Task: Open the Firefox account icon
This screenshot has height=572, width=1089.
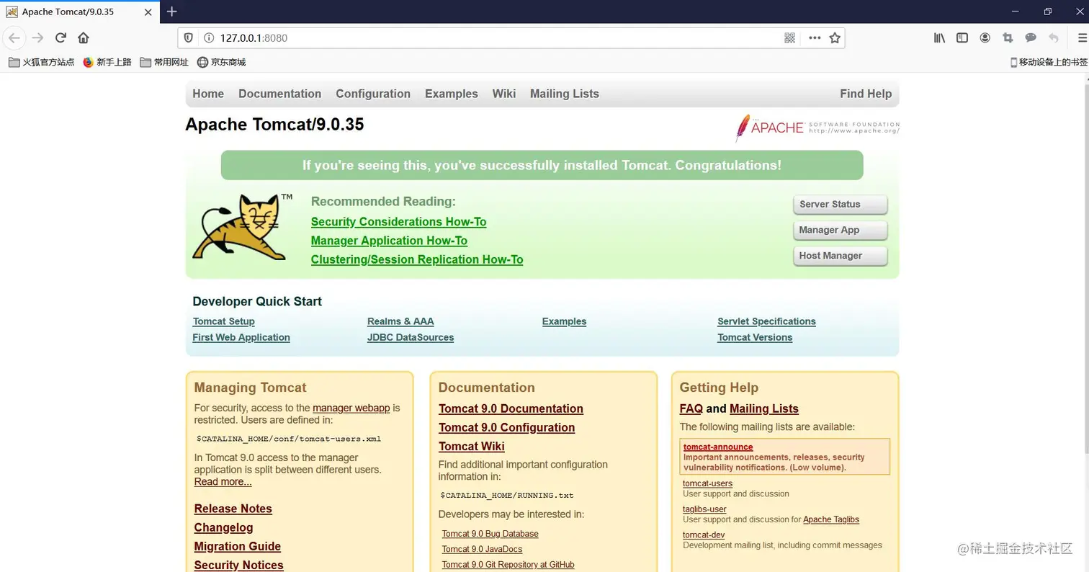Action: 985,37
